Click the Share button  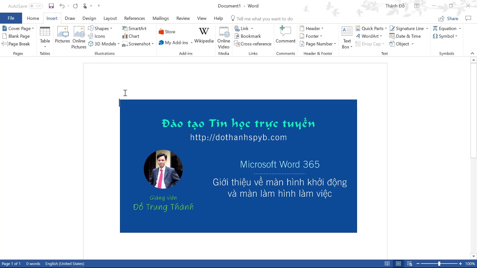[x=448, y=19]
